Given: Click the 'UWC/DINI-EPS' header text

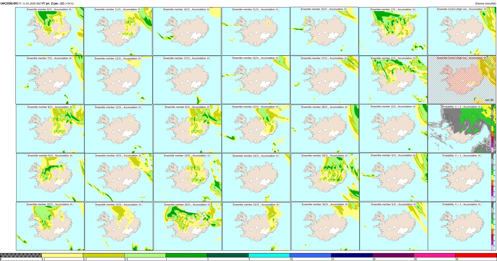Looking at the screenshot, I should pos(9,4).
